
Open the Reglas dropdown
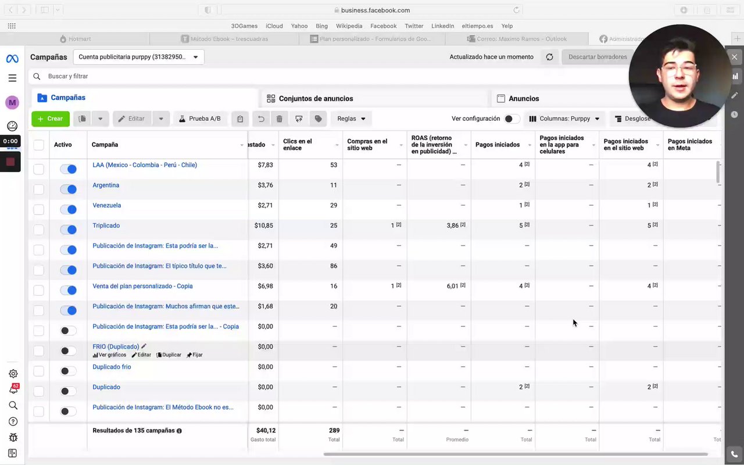pyautogui.click(x=352, y=119)
